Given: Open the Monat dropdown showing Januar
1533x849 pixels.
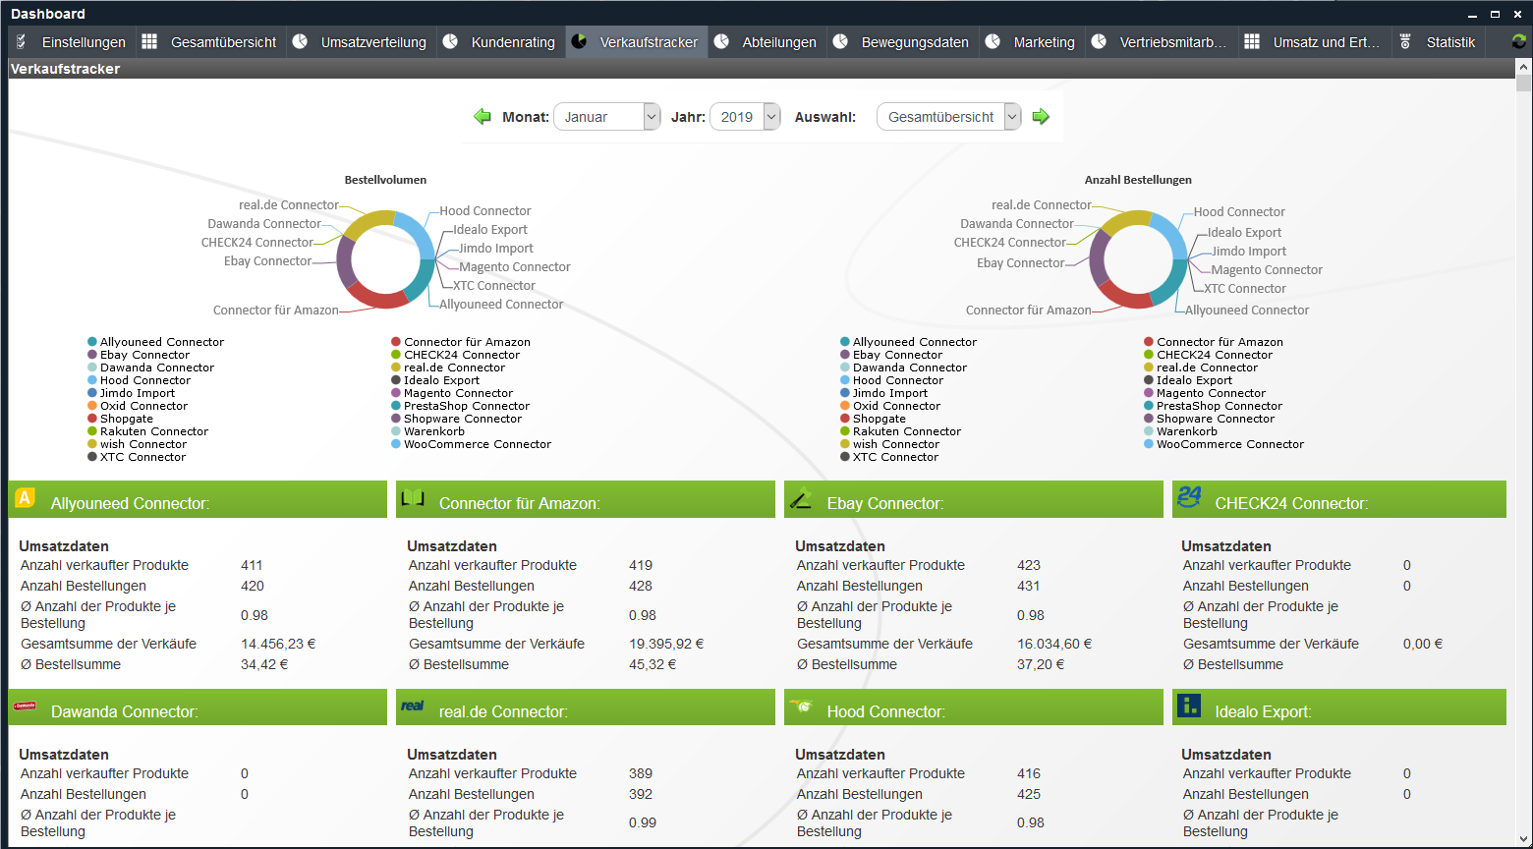Looking at the screenshot, I should 606,117.
